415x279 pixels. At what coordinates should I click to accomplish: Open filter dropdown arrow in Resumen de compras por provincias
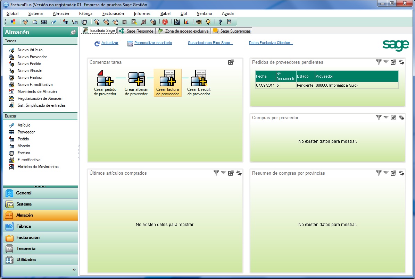click(386, 173)
